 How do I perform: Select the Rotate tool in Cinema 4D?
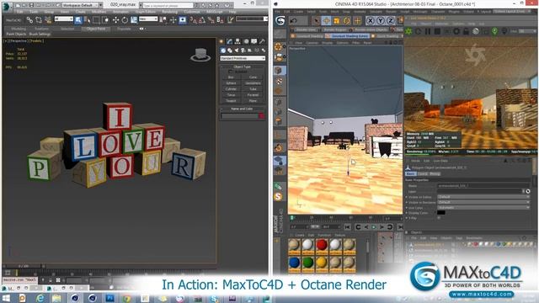[x=347, y=21]
